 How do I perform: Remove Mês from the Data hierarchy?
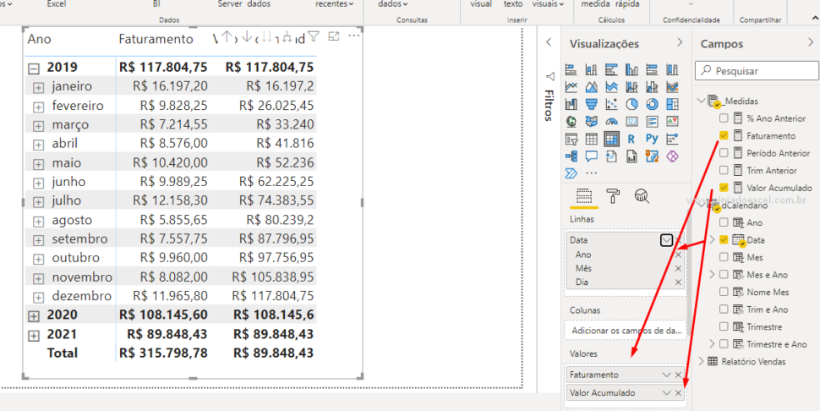[x=678, y=268]
